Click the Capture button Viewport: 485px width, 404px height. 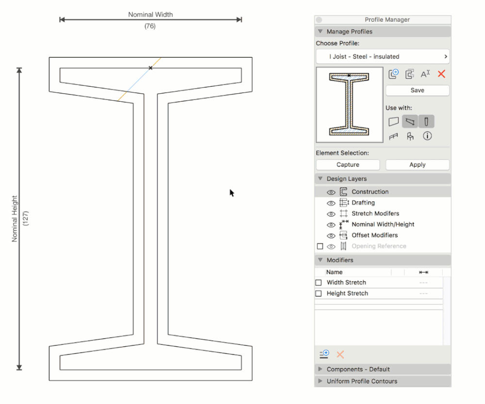pyautogui.click(x=348, y=165)
